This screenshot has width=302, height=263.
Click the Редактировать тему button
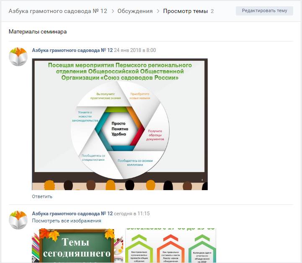pos(264,10)
